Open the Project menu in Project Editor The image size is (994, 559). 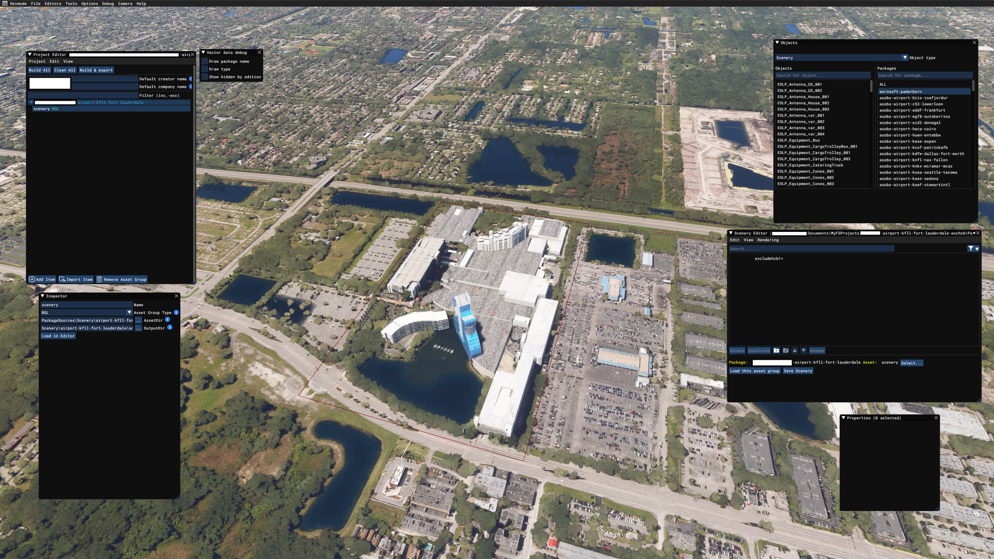coord(37,61)
